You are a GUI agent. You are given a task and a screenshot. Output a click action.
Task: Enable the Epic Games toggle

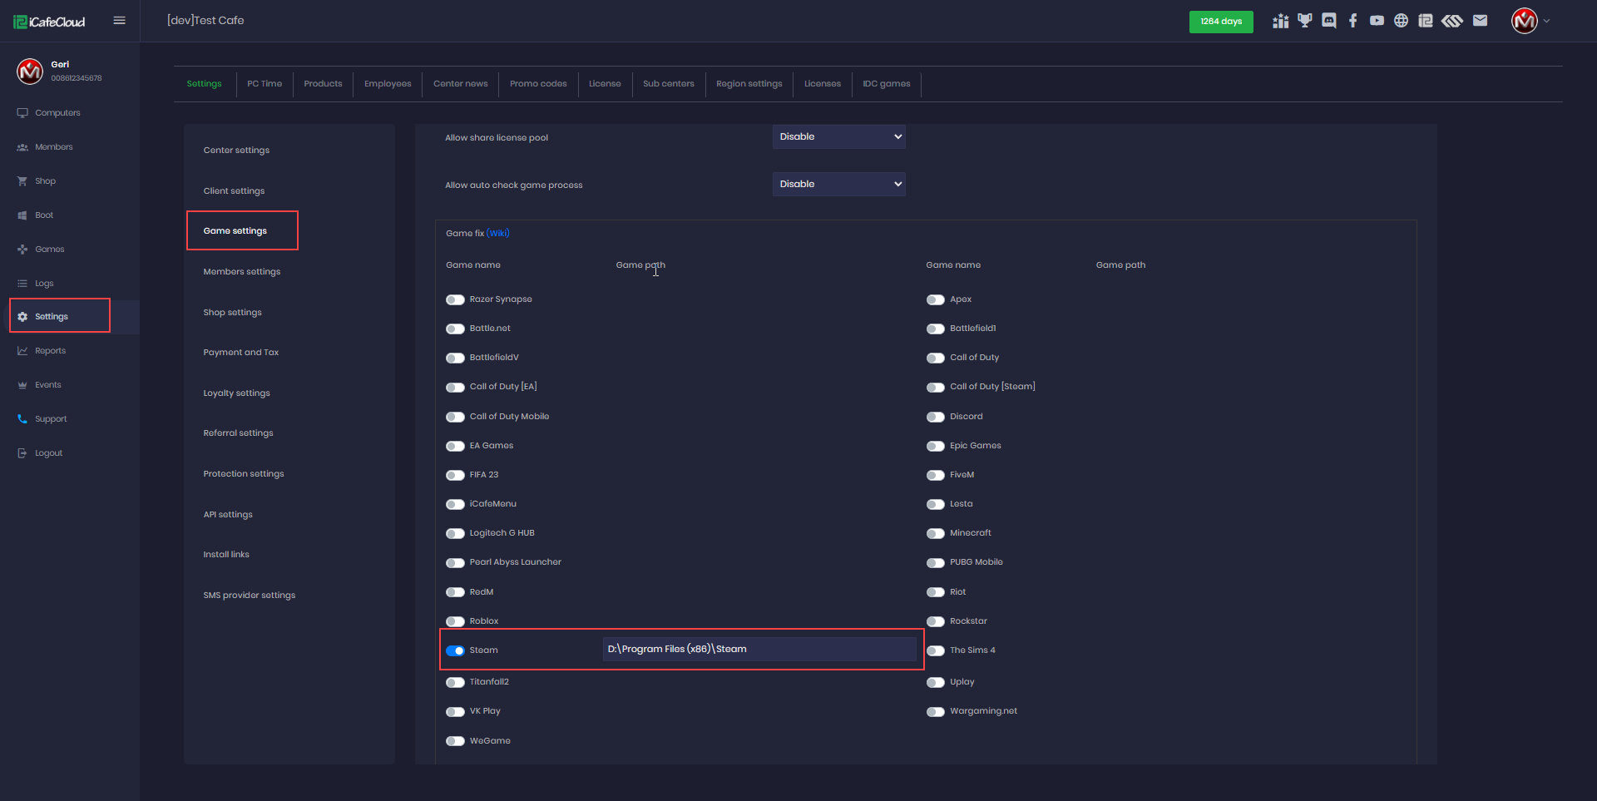coord(936,447)
